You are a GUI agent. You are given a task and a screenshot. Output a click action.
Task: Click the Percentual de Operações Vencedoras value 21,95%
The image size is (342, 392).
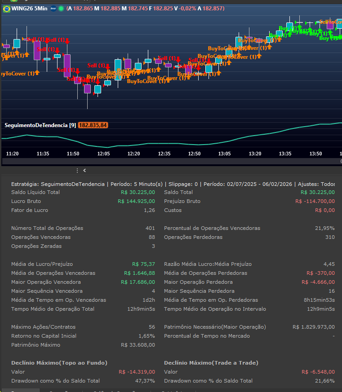(324, 228)
